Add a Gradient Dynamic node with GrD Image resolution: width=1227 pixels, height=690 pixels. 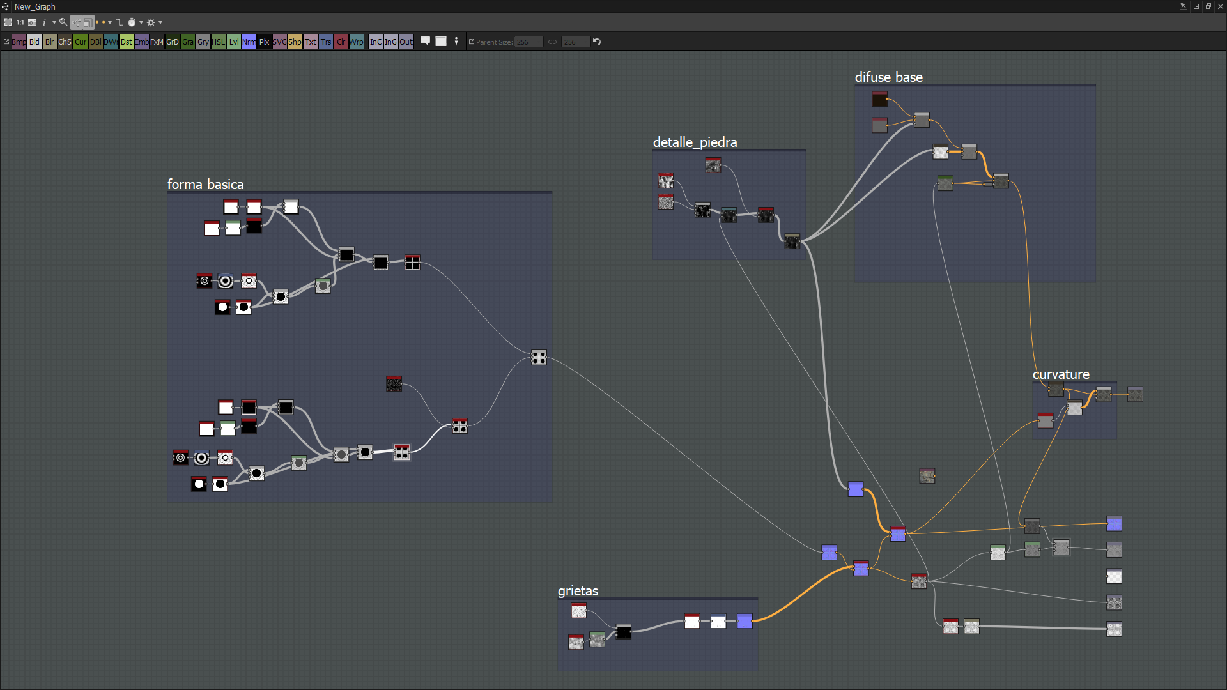pyautogui.click(x=173, y=42)
